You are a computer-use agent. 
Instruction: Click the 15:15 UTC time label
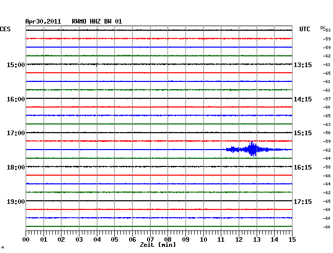coord(303,133)
